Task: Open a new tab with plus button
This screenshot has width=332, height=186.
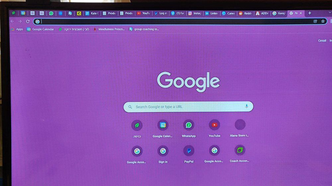Action: (x=309, y=13)
